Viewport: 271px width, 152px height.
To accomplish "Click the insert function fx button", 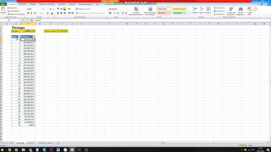I will tap(32, 20).
